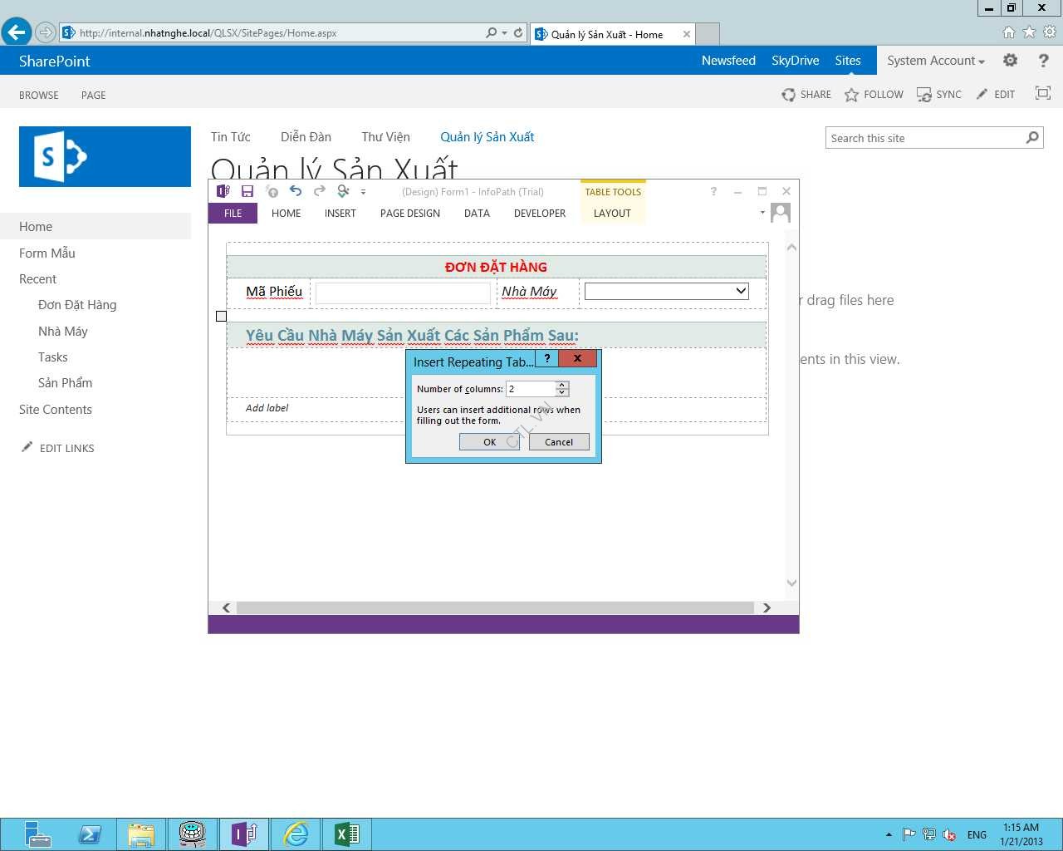The image size is (1063, 851).
Task: Increase number of columns with up spinner
Action: 562,385
